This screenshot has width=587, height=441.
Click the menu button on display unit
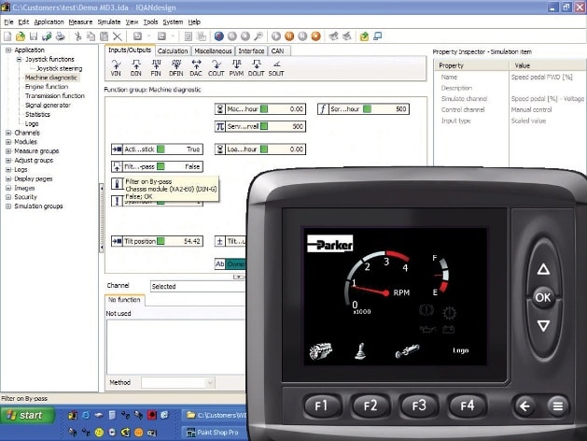click(x=557, y=405)
